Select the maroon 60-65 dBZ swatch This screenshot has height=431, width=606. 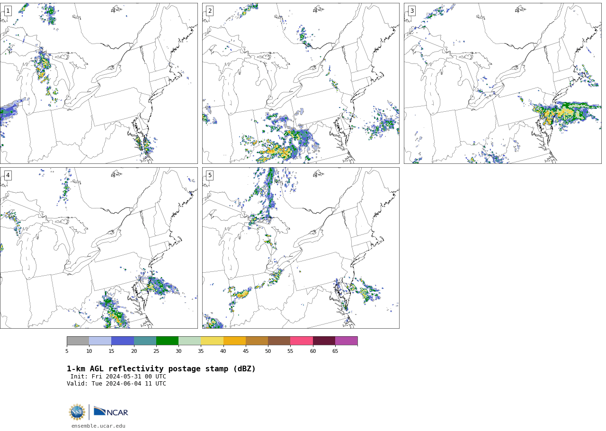pyautogui.click(x=324, y=341)
